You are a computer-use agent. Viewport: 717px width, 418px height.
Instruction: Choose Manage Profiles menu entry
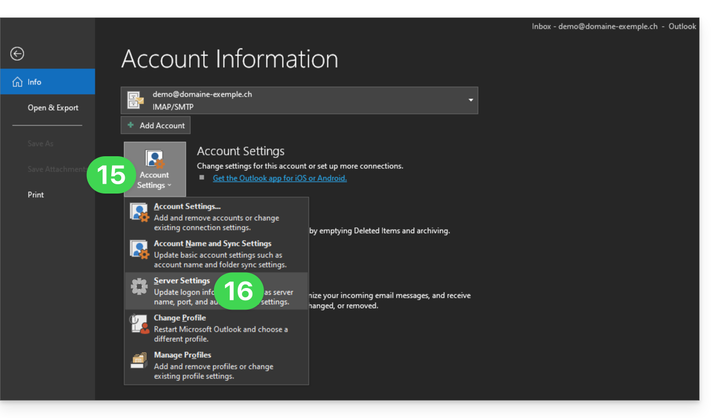(216, 366)
